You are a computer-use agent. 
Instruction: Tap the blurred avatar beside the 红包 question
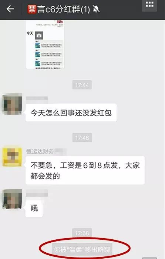tap(12, 104)
